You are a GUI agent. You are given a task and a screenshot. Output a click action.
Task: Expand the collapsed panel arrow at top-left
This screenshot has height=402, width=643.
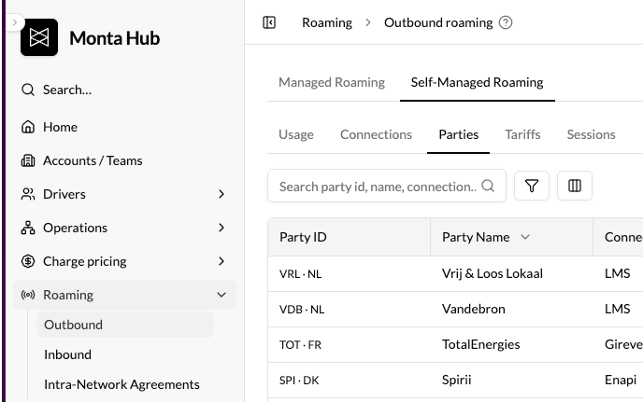(15, 22)
